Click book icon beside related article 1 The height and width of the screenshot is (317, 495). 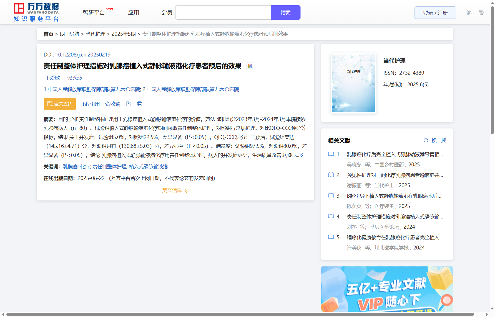click(x=331, y=154)
